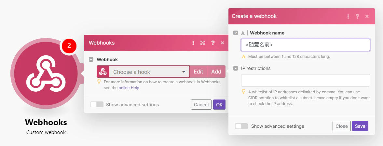
Task: Collapse the IP restrictions field arrow
Action: pos(236,68)
